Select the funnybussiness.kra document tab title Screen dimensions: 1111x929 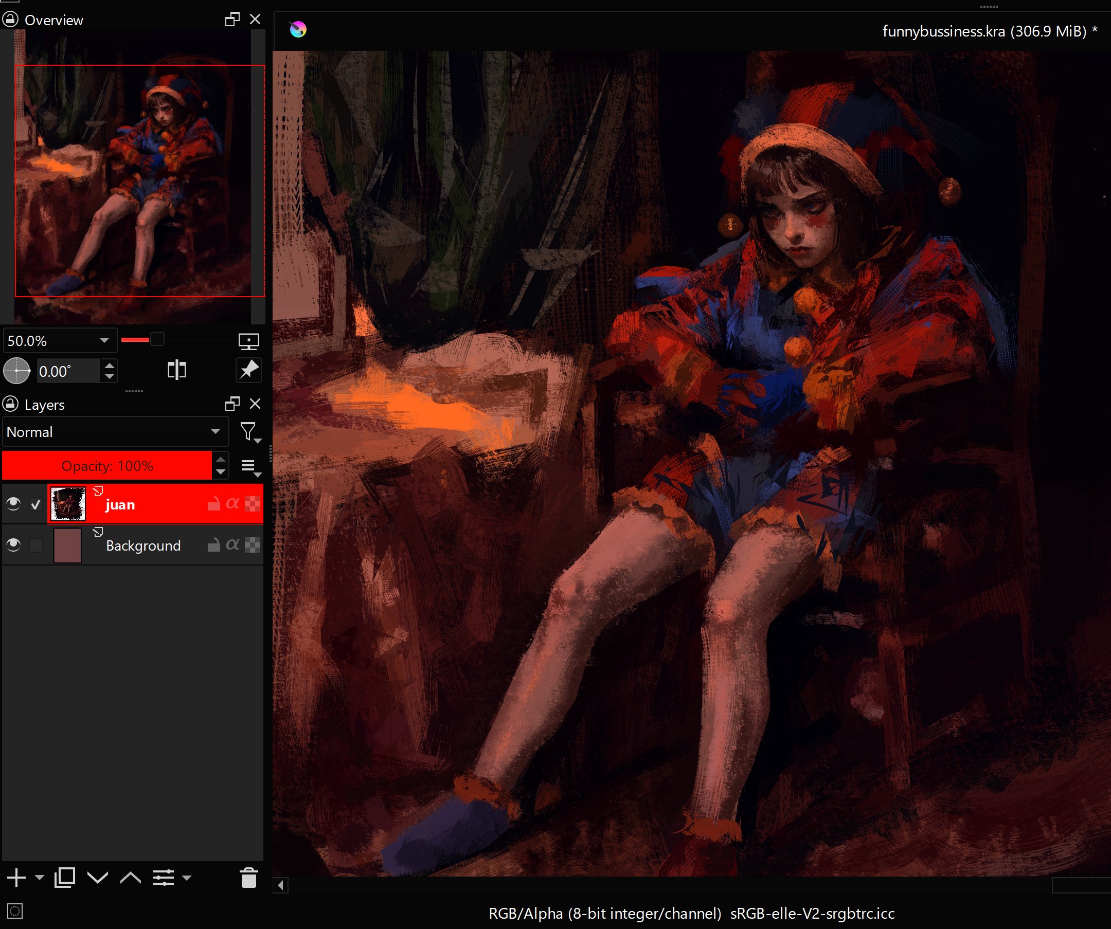click(989, 31)
